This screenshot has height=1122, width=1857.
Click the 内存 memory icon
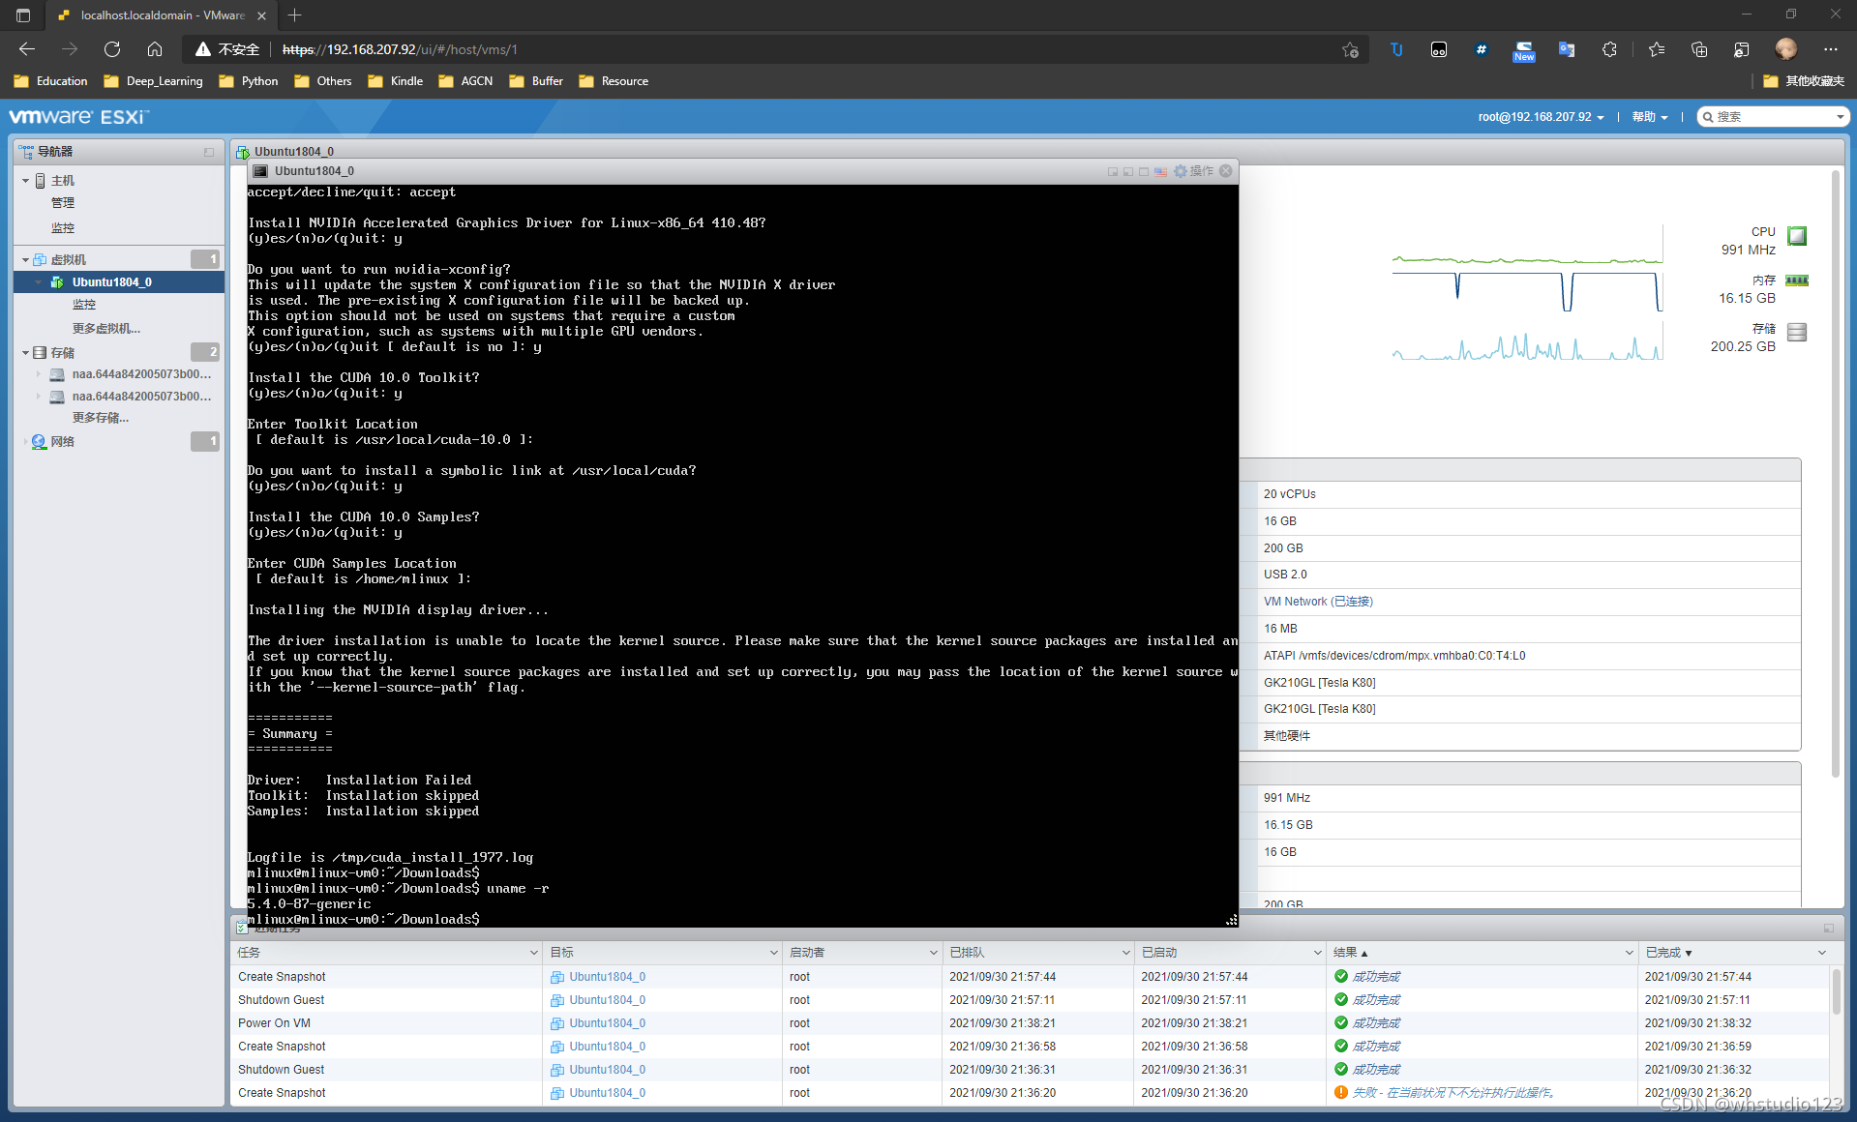(1797, 280)
